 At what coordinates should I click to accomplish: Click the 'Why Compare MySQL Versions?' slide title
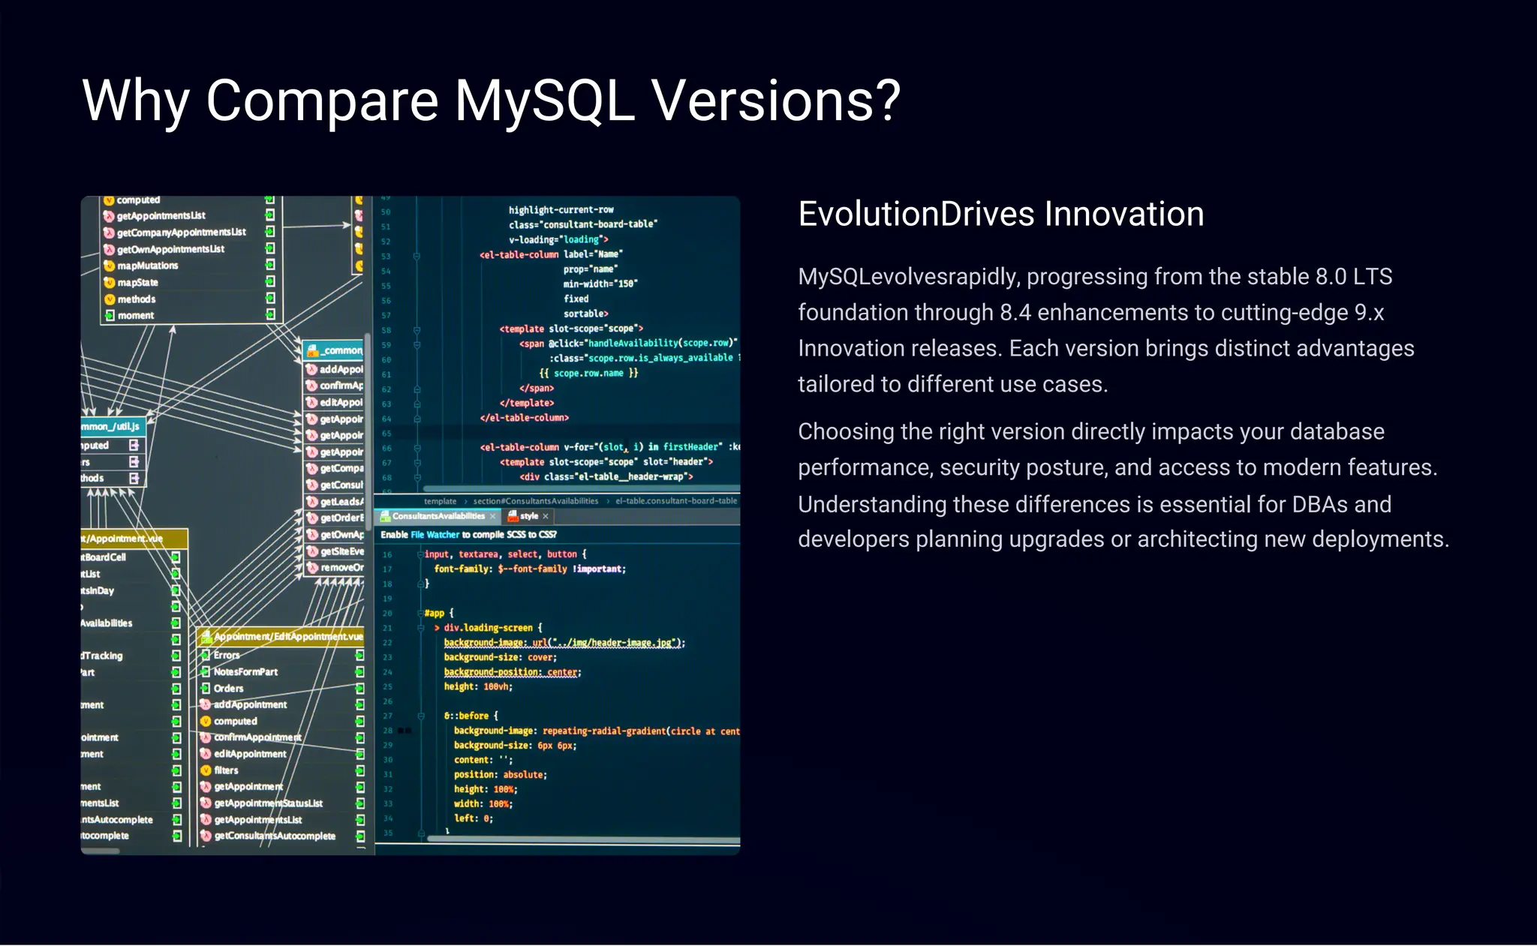tap(491, 101)
